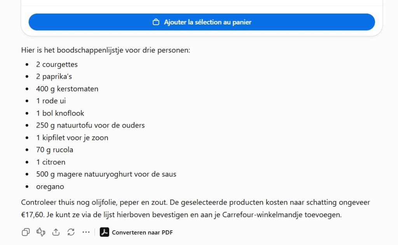
Task: Copy the response with the copy icon
Action: (26, 232)
